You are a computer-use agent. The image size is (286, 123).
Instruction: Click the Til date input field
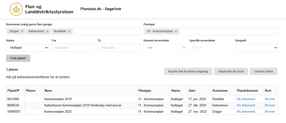click(x=119, y=48)
